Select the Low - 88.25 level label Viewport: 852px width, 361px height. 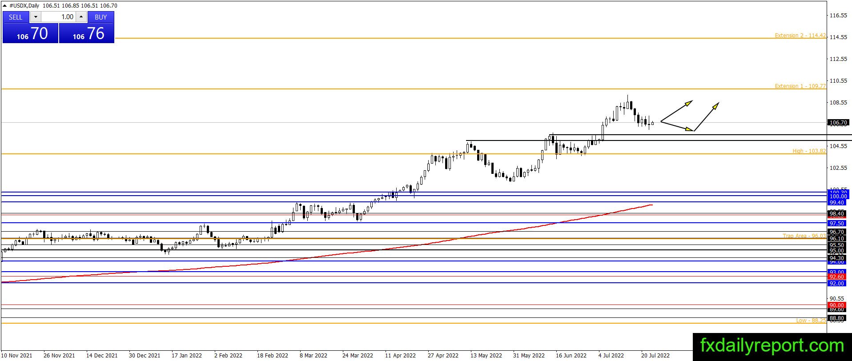click(x=811, y=321)
